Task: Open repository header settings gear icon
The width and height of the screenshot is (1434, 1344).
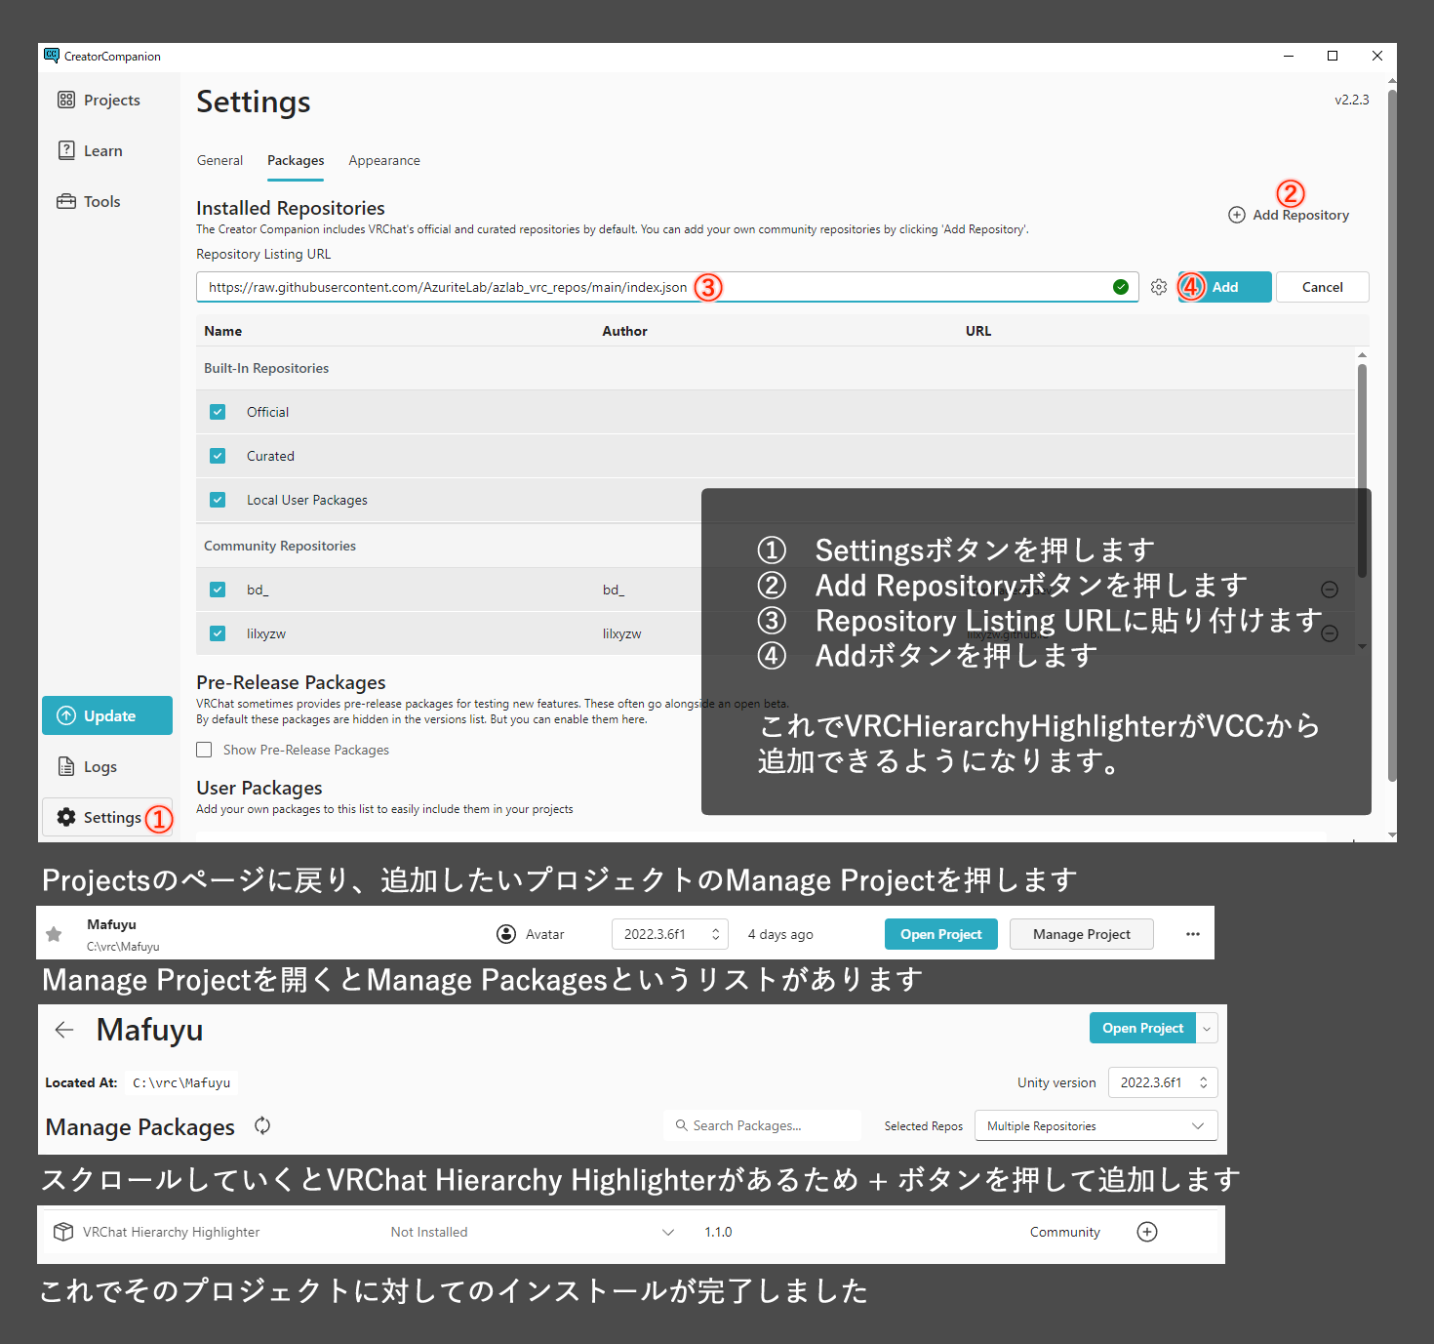Action: tap(1159, 287)
